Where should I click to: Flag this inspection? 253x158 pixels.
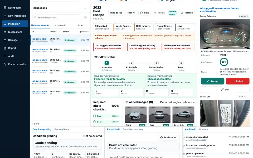tap(144, 13)
